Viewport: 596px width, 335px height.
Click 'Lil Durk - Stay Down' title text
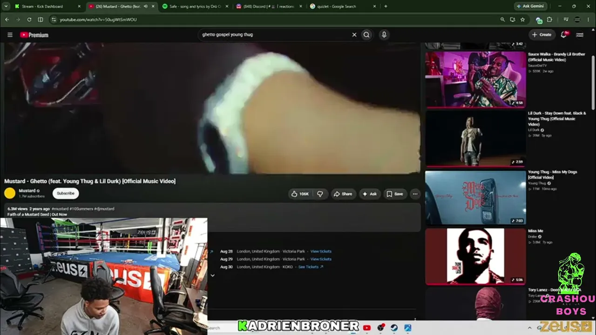click(557, 119)
